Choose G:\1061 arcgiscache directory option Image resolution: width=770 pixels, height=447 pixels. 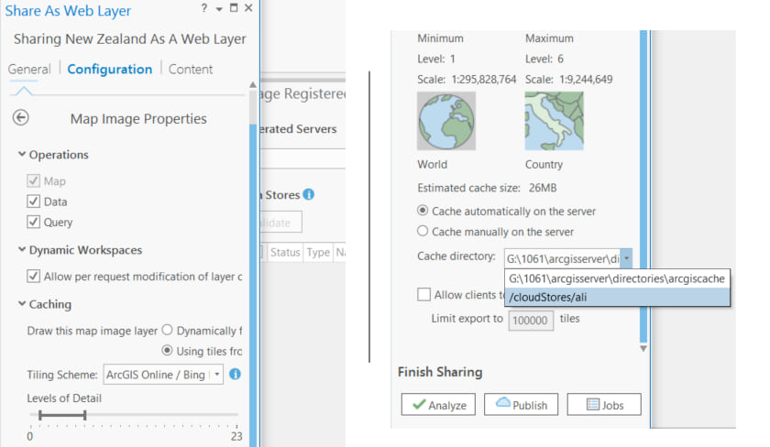point(617,278)
